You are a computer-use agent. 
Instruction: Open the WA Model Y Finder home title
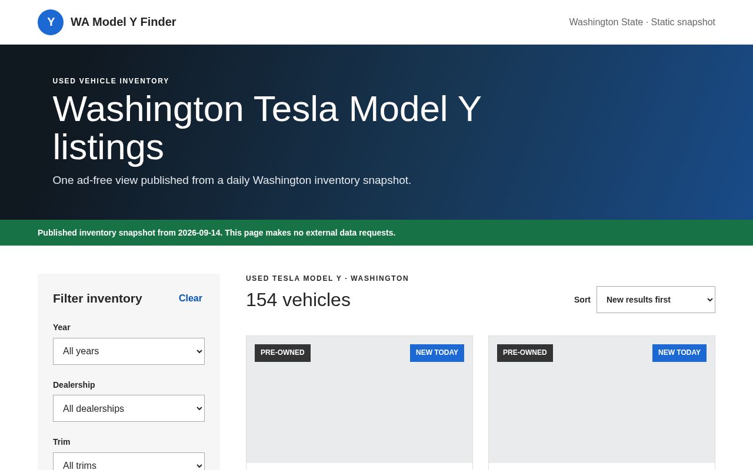(124, 22)
